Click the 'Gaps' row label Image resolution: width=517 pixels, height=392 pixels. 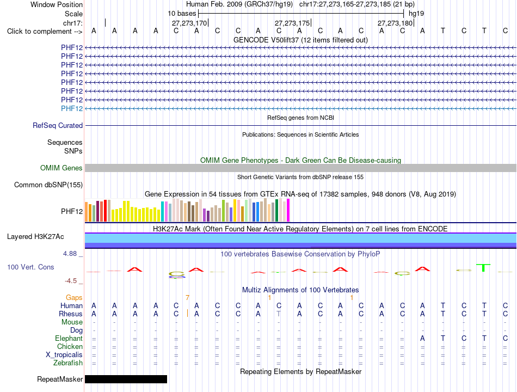(74, 298)
